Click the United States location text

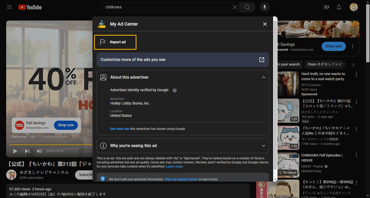pyautogui.click(x=121, y=116)
